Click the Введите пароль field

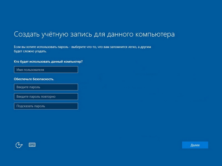46,87
